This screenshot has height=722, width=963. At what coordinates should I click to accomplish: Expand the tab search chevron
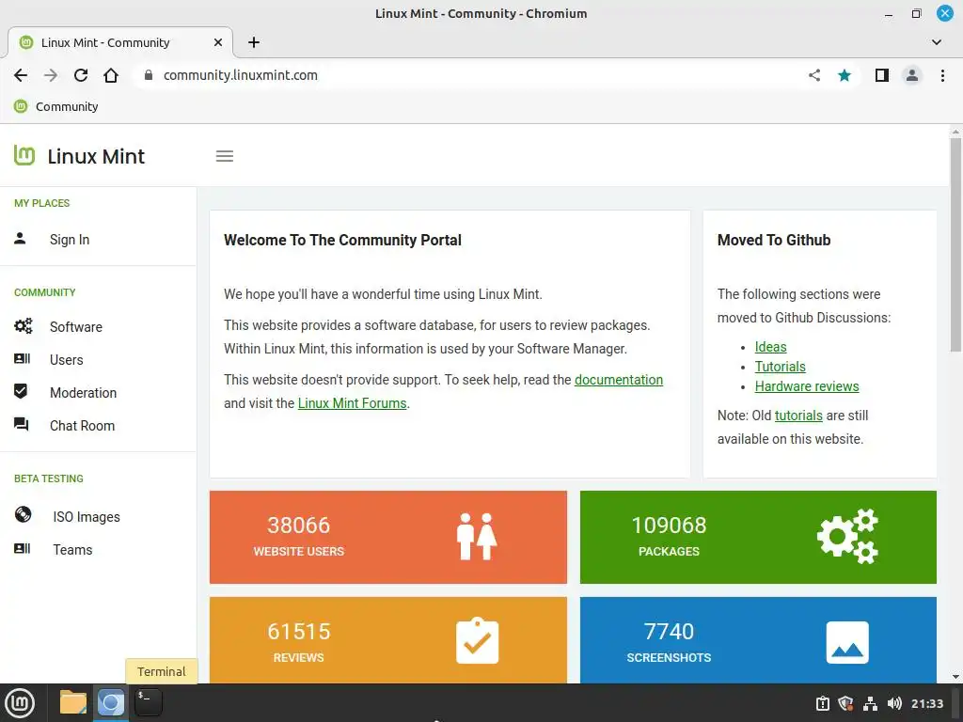coord(937,42)
